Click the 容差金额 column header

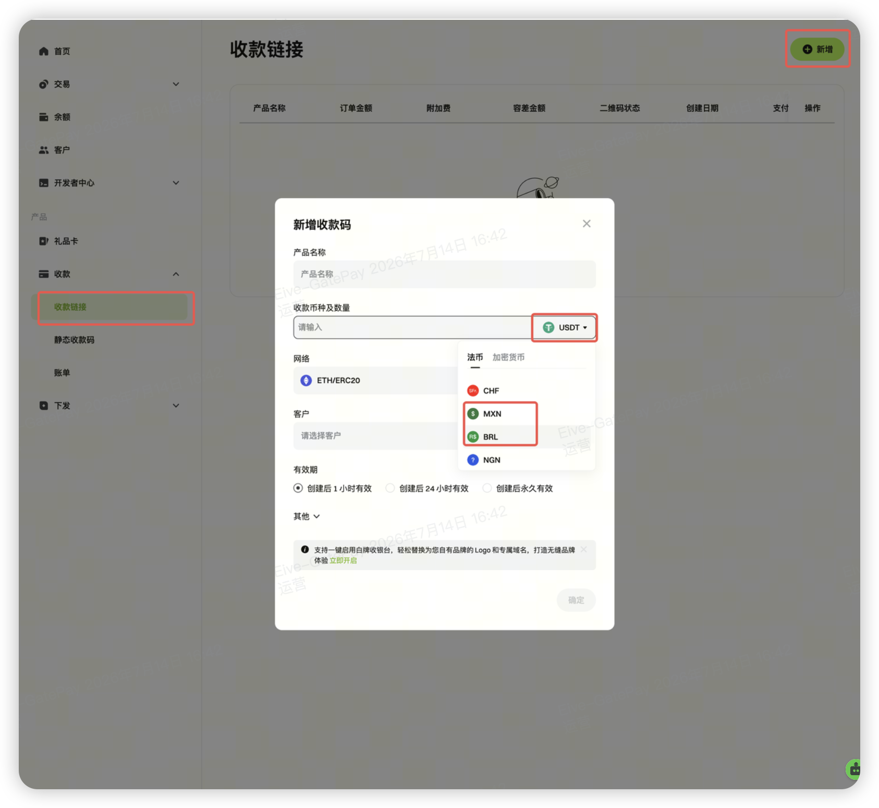pyautogui.click(x=529, y=108)
